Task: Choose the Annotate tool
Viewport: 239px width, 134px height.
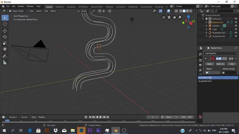Action: point(5,56)
